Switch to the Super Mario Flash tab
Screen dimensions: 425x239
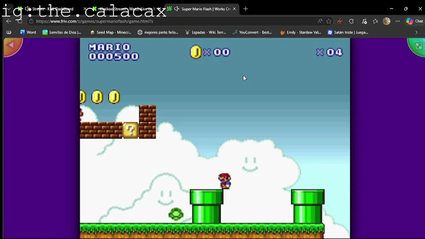click(202, 9)
